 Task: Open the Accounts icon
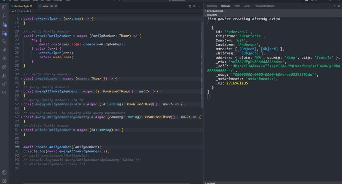(x=4, y=172)
